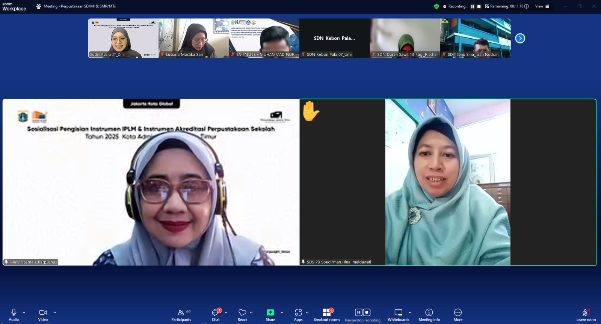
Task: Open Whiteboards
Action: [x=399, y=315]
